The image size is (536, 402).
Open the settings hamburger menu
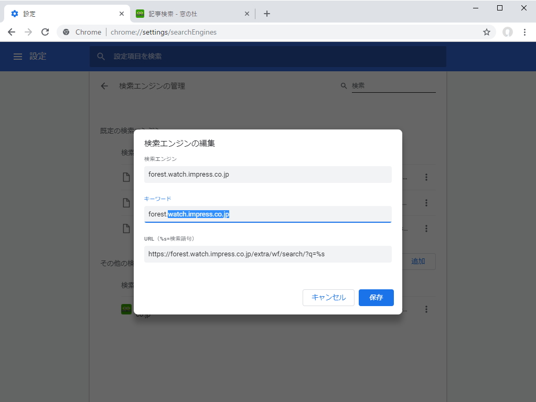pyautogui.click(x=17, y=56)
